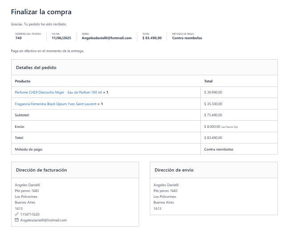Click the envelope icon beside billing email
The height and width of the screenshot is (241, 288).
[x=17, y=220]
